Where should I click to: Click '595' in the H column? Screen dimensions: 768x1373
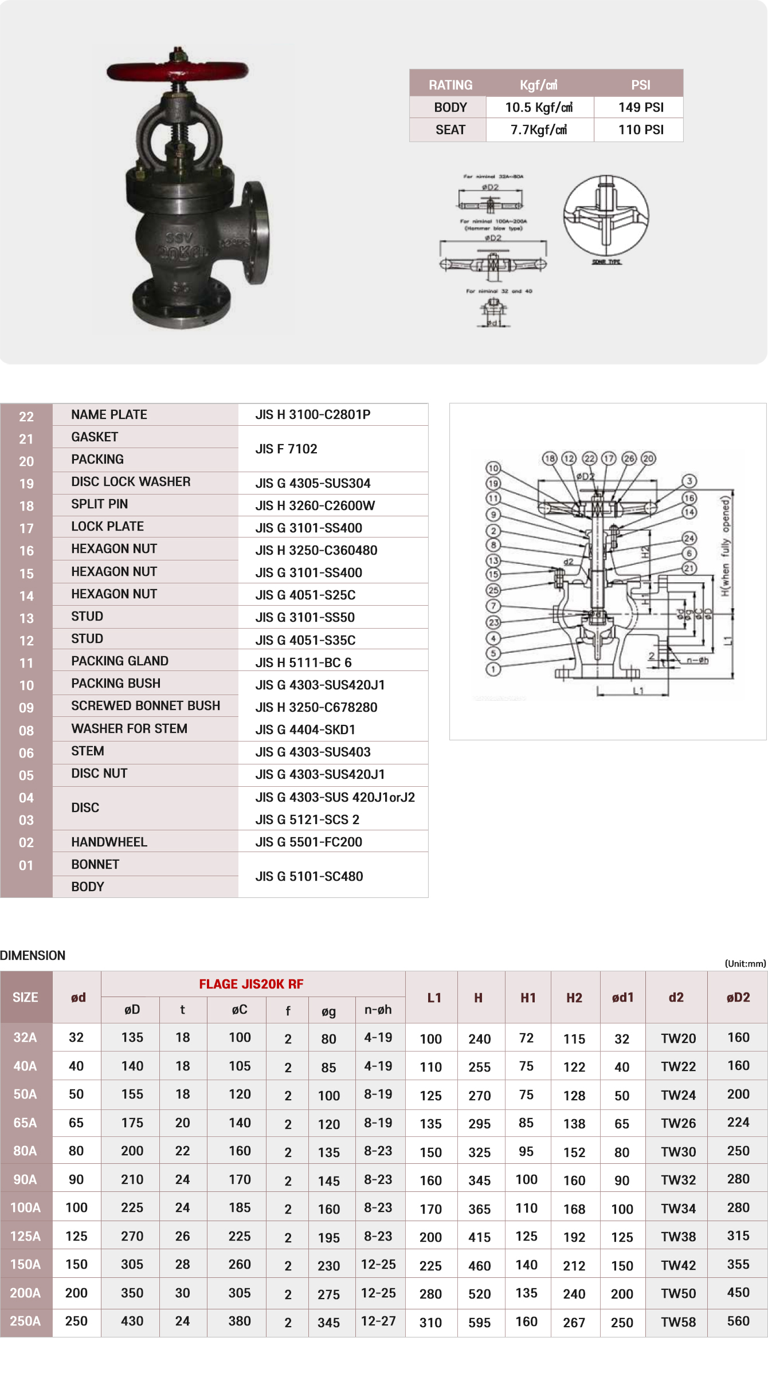coord(479,1323)
